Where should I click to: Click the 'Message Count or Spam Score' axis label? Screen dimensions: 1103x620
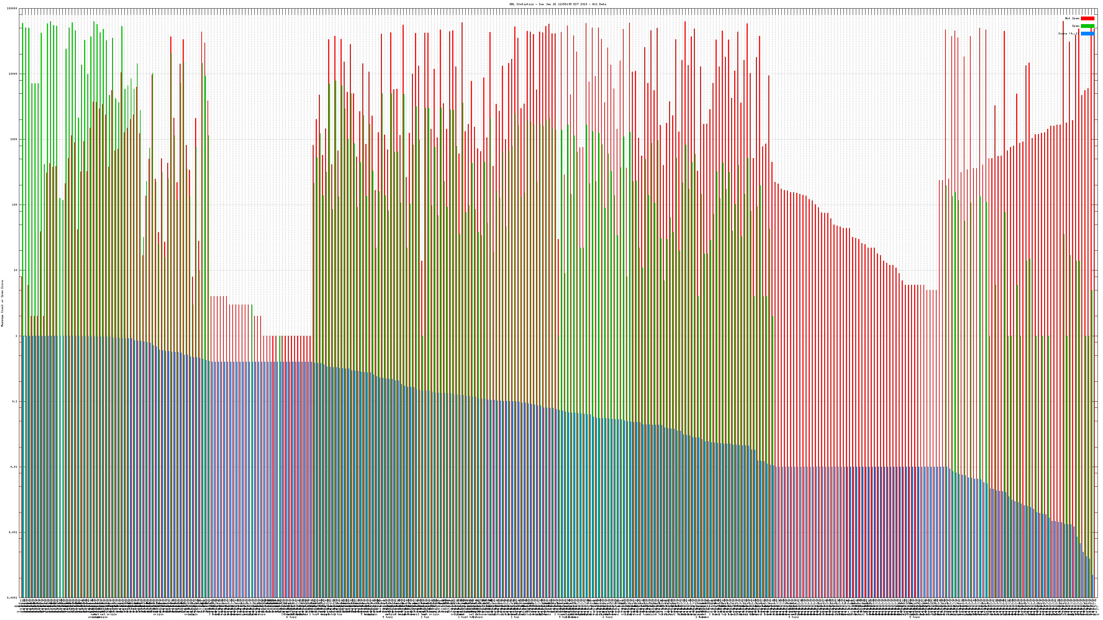[2, 303]
